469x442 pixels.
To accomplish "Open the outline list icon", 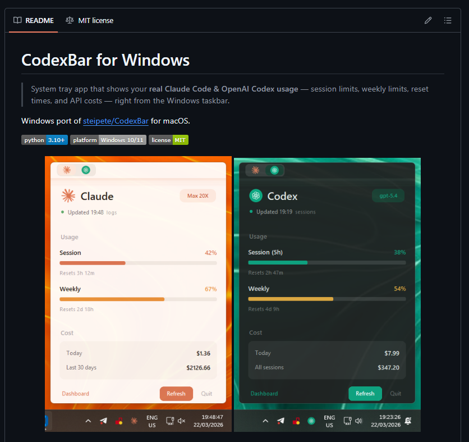I will point(448,20).
